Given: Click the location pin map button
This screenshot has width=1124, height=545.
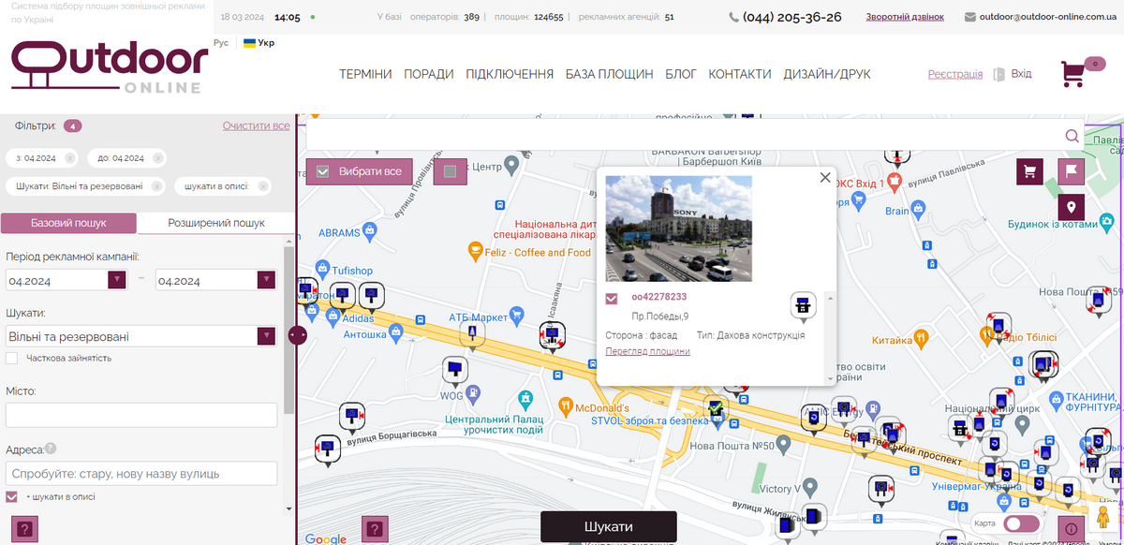Looking at the screenshot, I should point(1071,207).
